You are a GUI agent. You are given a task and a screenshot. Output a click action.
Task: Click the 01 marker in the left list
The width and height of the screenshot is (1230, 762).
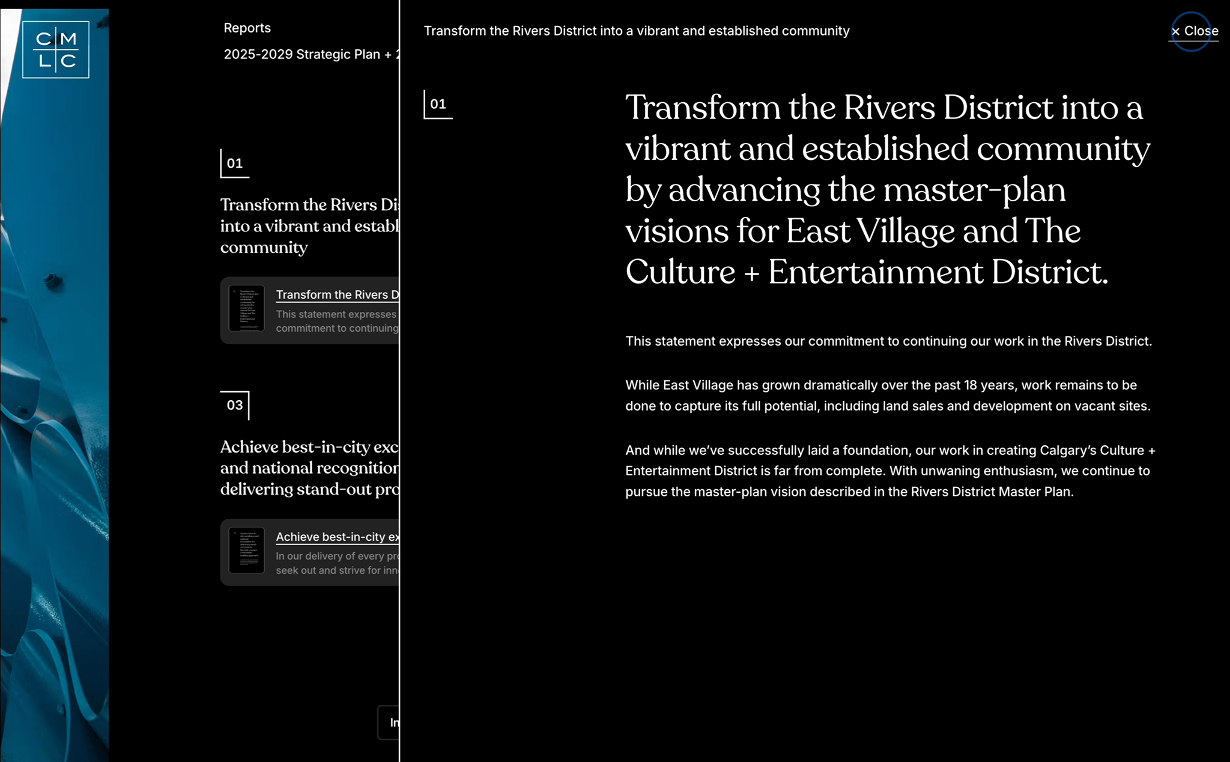(x=234, y=163)
